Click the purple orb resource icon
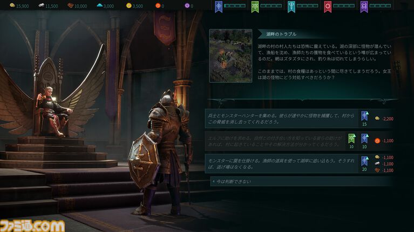414x232 pixels. pos(187,5)
